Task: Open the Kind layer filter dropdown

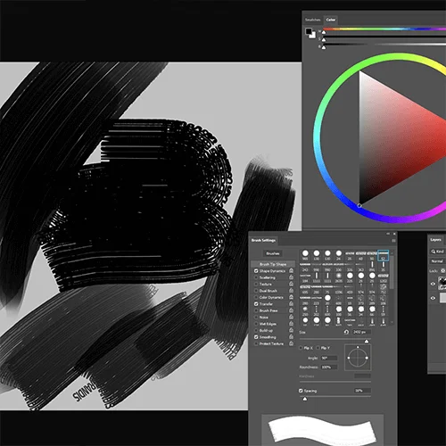Action: pyautogui.click(x=437, y=252)
